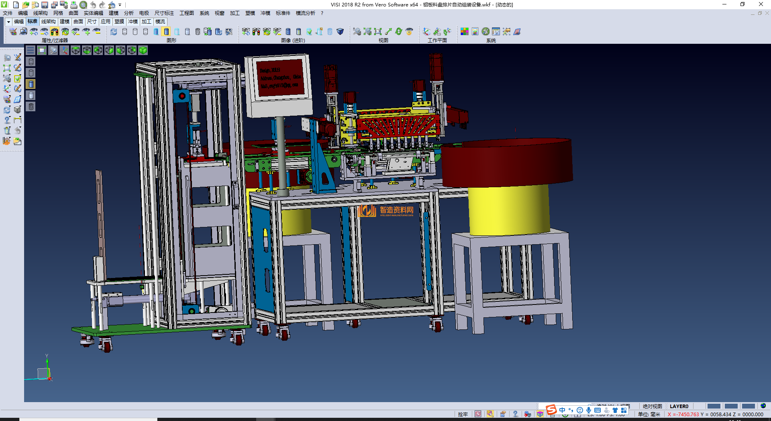Toggle highlighted cylinder icon in left viewport column
Image resolution: width=771 pixels, height=421 pixels.
pyautogui.click(x=31, y=84)
